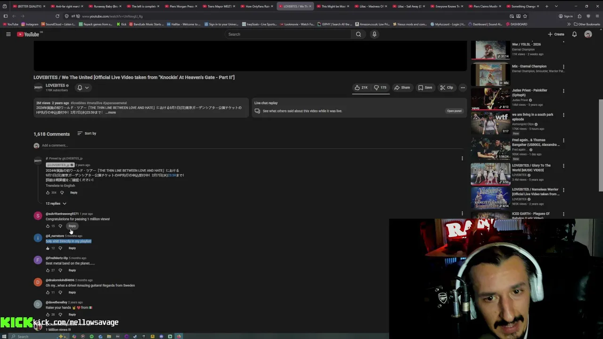
Task: Open the 23:59 timestamp link
Action: tap(171, 175)
